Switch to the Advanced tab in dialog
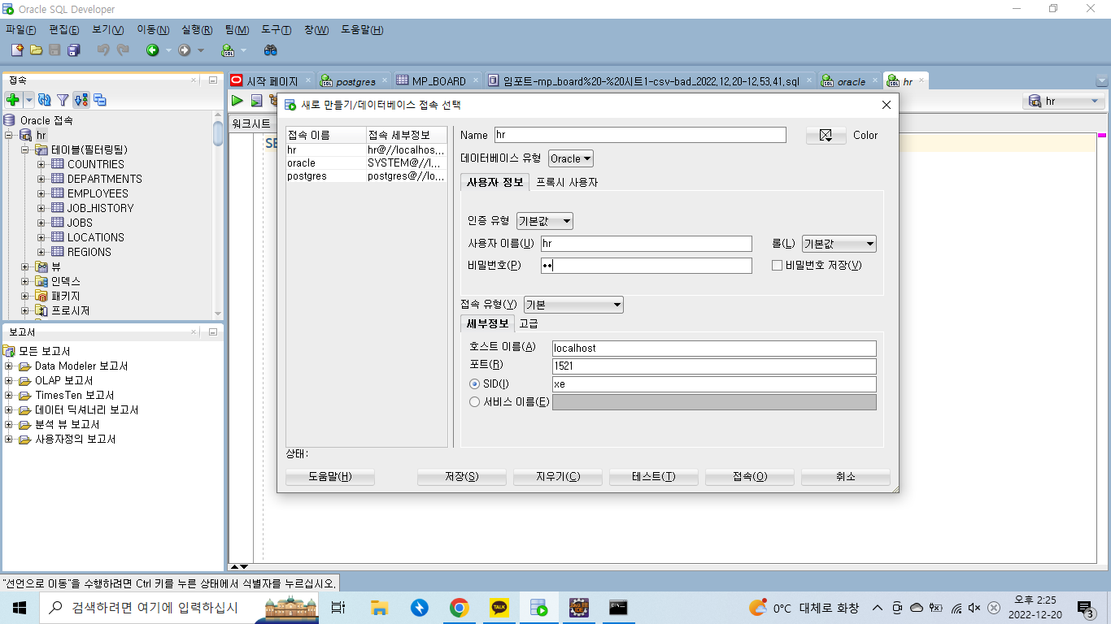This screenshot has height=624, width=1111. point(529,323)
